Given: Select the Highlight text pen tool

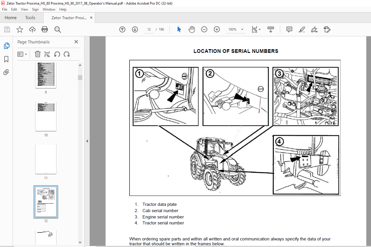Looking at the screenshot, I should 302,29.
